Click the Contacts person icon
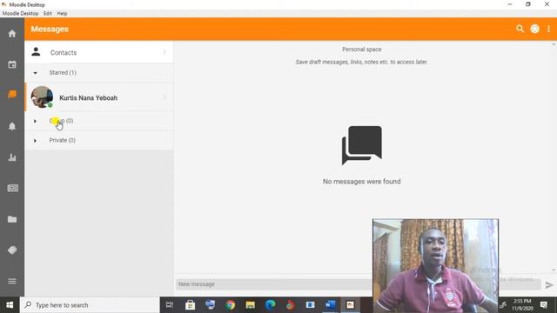The width and height of the screenshot is (557, 313). click(x=36, y=52)
